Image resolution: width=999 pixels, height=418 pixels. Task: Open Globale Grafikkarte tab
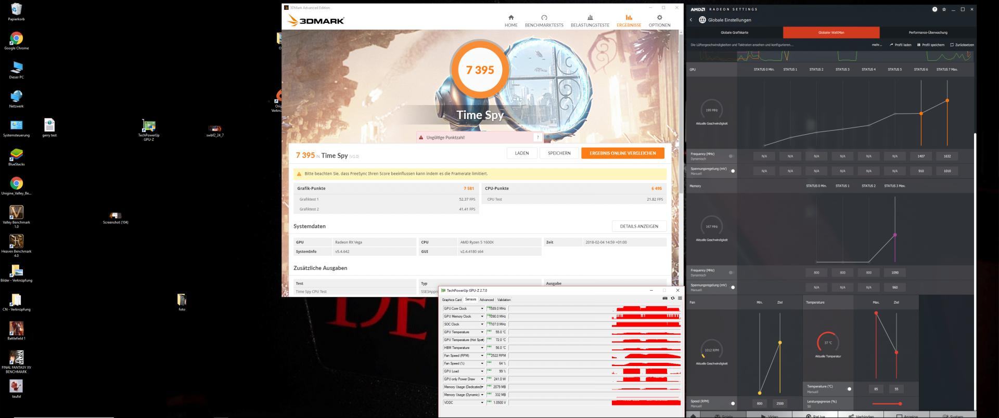click(734, 33)
